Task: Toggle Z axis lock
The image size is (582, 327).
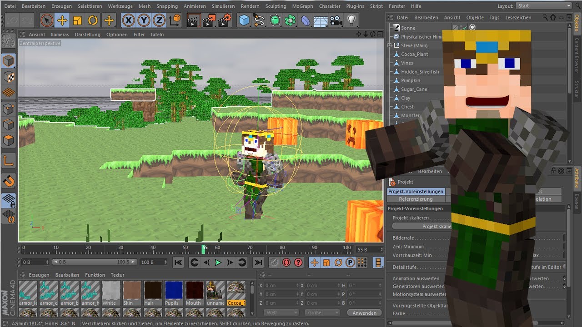Action: [x=159, y=20]
